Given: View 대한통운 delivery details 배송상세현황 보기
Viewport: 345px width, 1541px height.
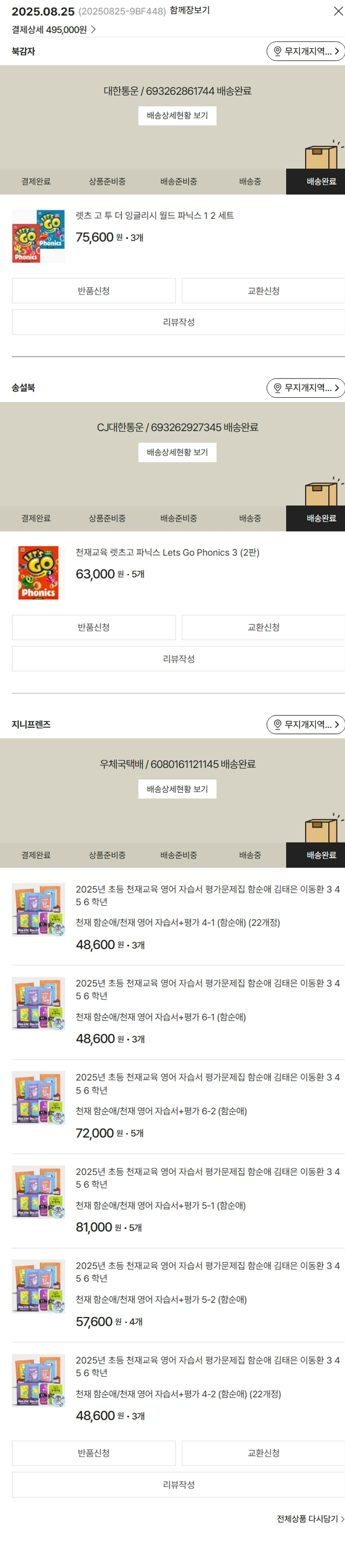Looking at the screenshot, I should 177,116.
